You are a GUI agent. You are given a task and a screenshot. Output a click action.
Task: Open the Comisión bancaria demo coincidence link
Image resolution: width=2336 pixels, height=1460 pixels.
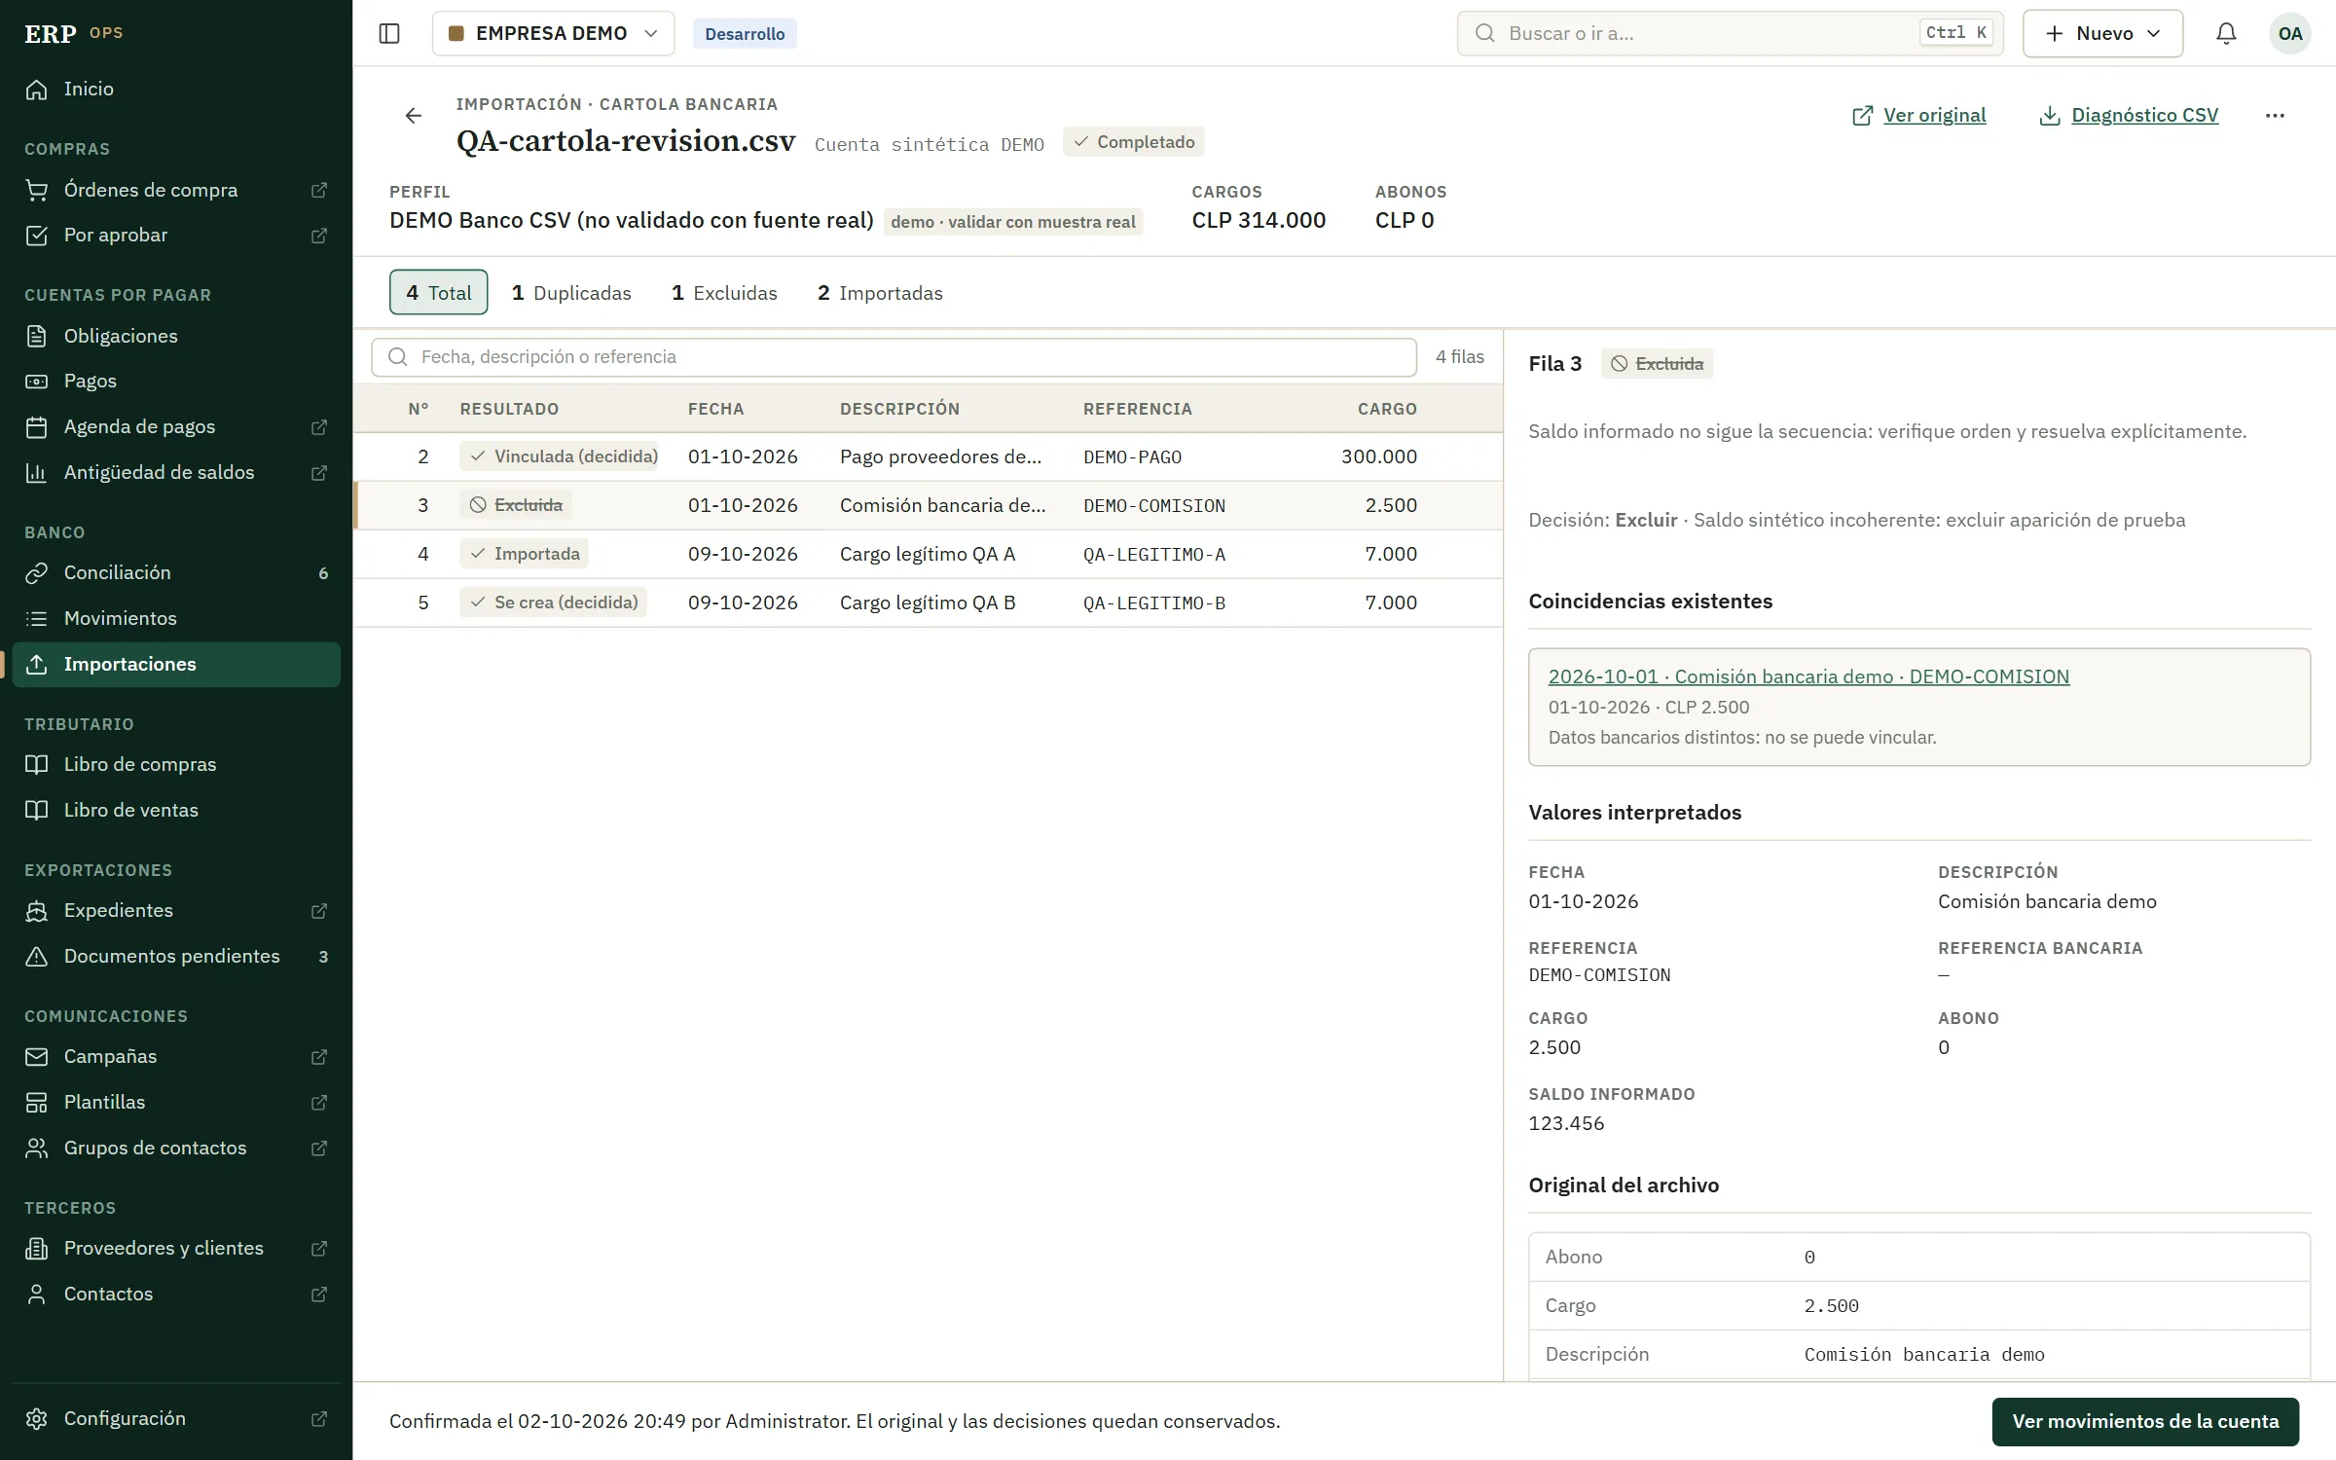[x=1808, y=676]
